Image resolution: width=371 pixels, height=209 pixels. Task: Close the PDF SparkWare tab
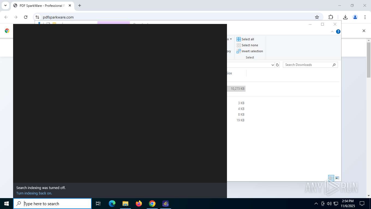point(70,5)
